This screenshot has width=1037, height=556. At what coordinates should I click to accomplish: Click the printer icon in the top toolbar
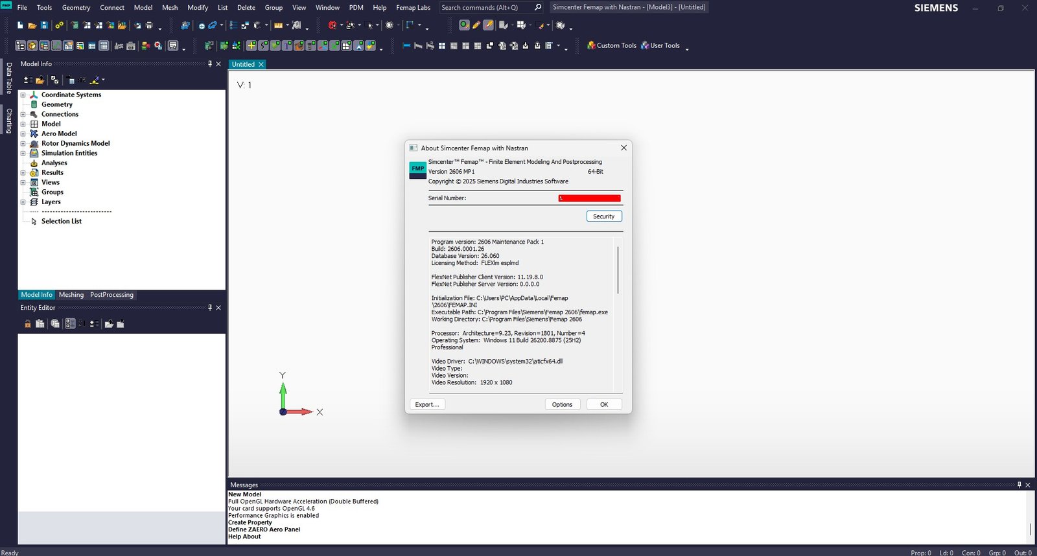tap(149, 25)
